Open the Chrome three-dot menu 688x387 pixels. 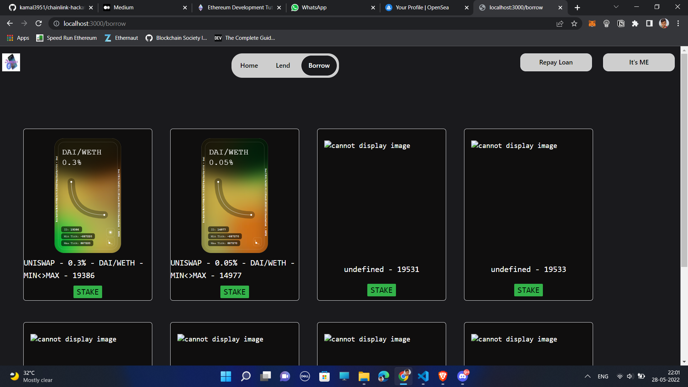pyautogui.click(x=678, y=24)
